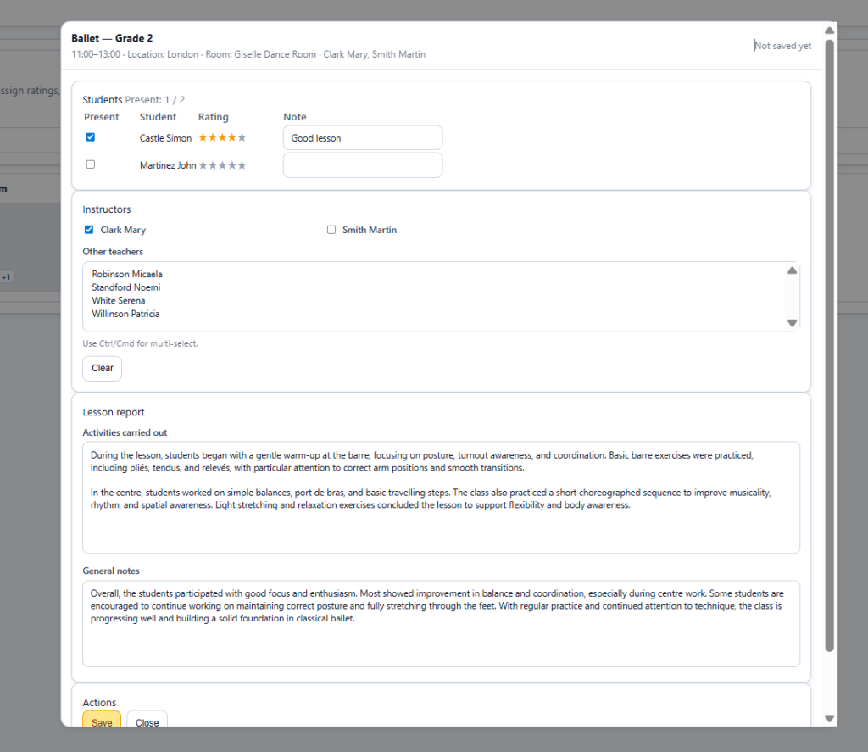The width and height of the screenshot is (868, 752).
Task: Mark Martinez John as present
Action: point(90,164)
